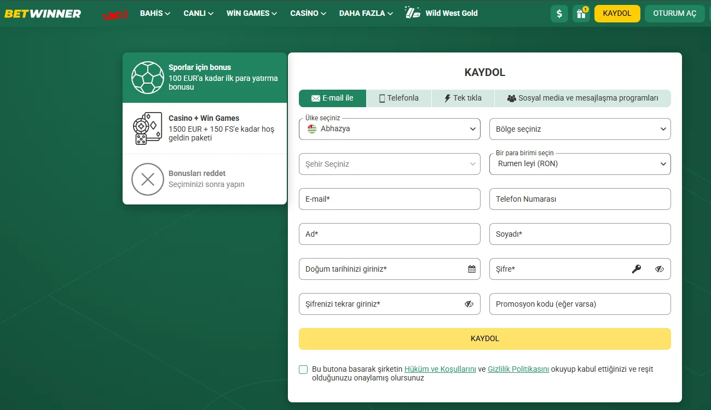Switch to the Telefonla tab
This screenshot has width=711, height=410.
(x=399, y=98)
